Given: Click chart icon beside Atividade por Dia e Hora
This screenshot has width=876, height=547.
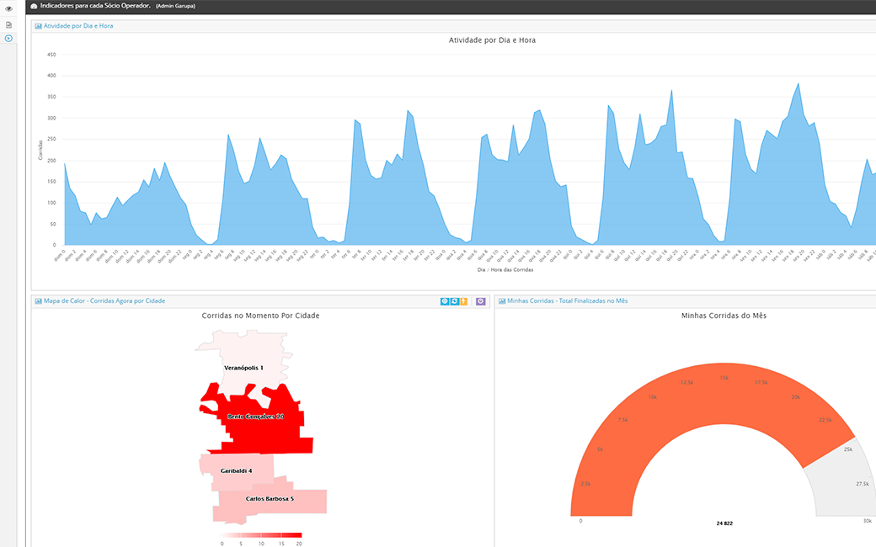Looking at the screenshot, I should tap(39, 26).
